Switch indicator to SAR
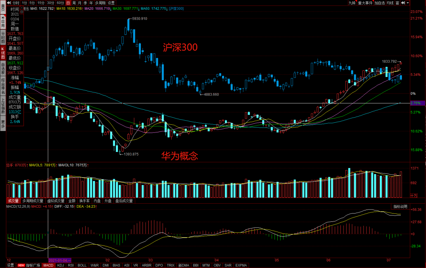Screen dimensions: 426x268 point(228,265)
